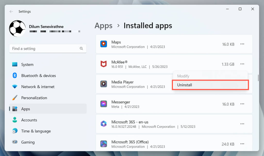Click the Media Player app icon

pyautogui.click(x=104, y=84)
